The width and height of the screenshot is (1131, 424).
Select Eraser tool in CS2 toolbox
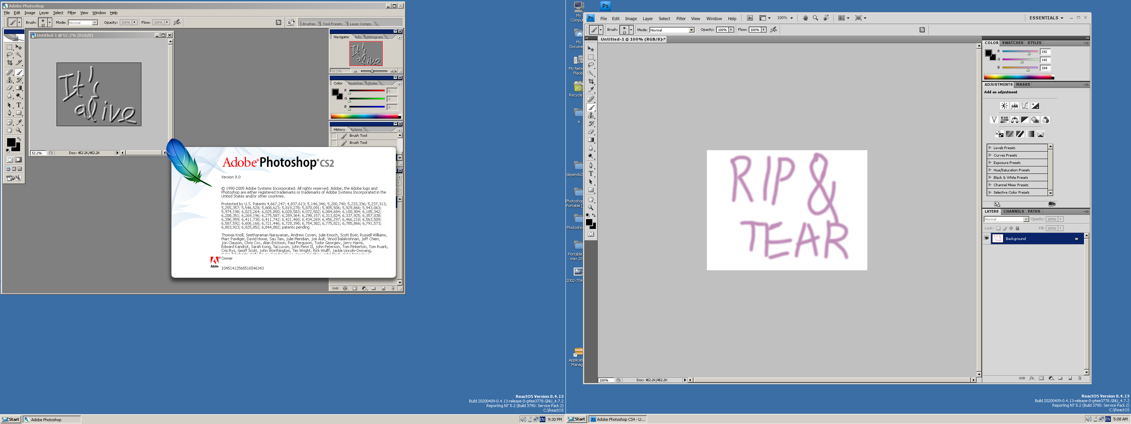pyautogui.click(x=9, y=89)
